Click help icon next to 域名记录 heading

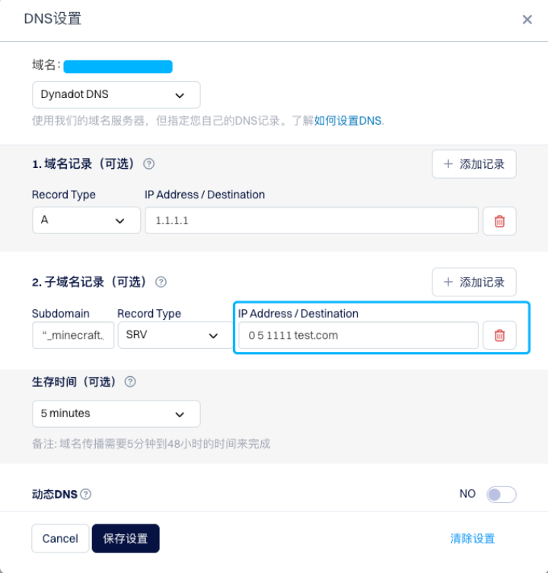pyautogui.click(x=149, y=163)
